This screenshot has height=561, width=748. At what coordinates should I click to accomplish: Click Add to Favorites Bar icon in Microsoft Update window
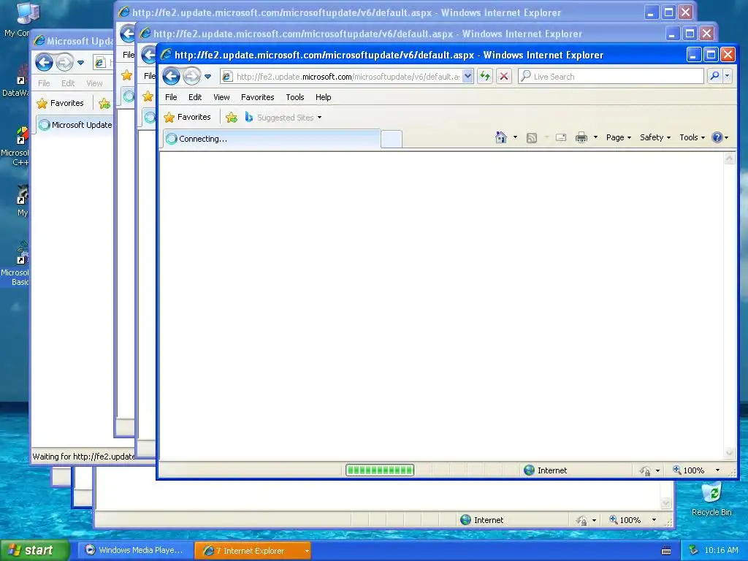pyautogui.click(x=104, y=103)
